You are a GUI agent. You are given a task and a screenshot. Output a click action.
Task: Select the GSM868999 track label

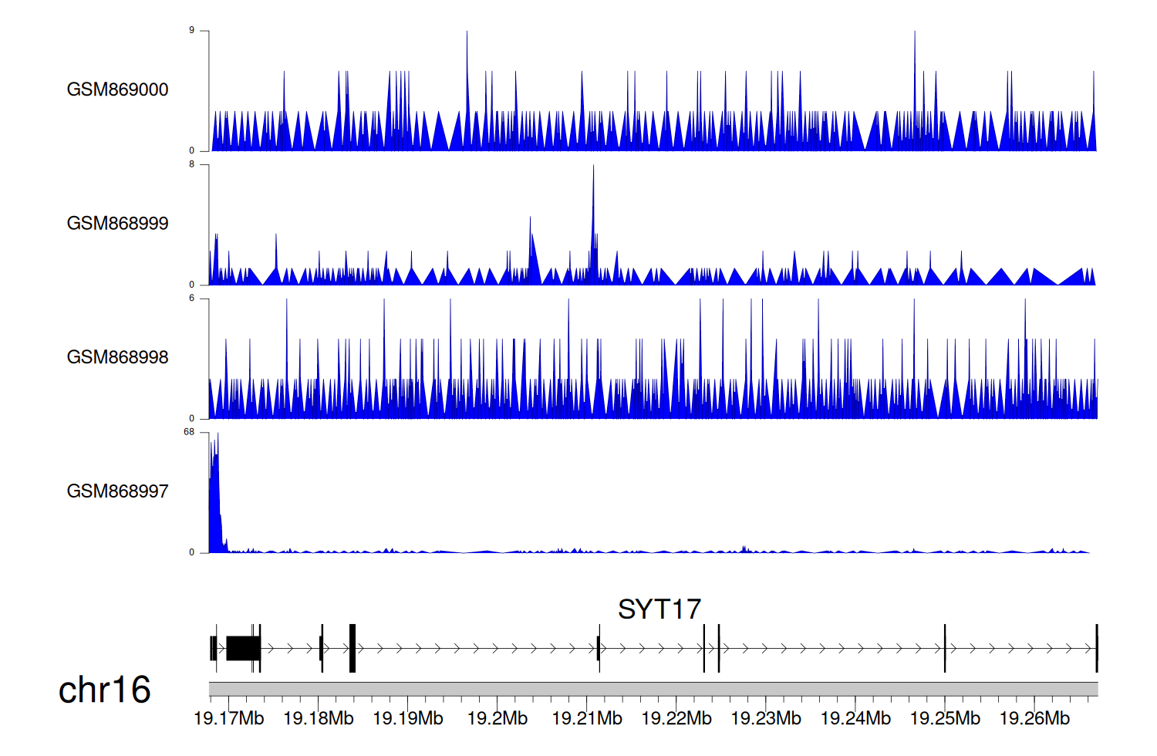pos(117,224)
